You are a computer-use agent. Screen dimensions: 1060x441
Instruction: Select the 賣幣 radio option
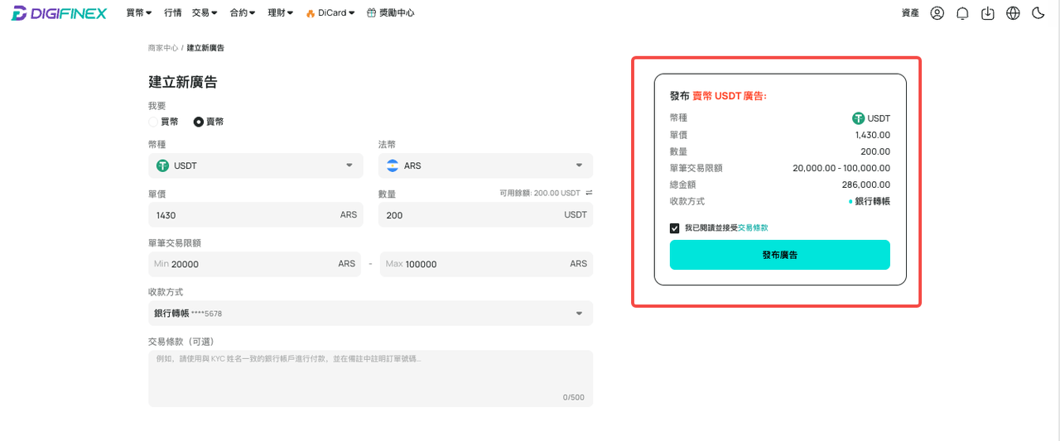point(199,122)
